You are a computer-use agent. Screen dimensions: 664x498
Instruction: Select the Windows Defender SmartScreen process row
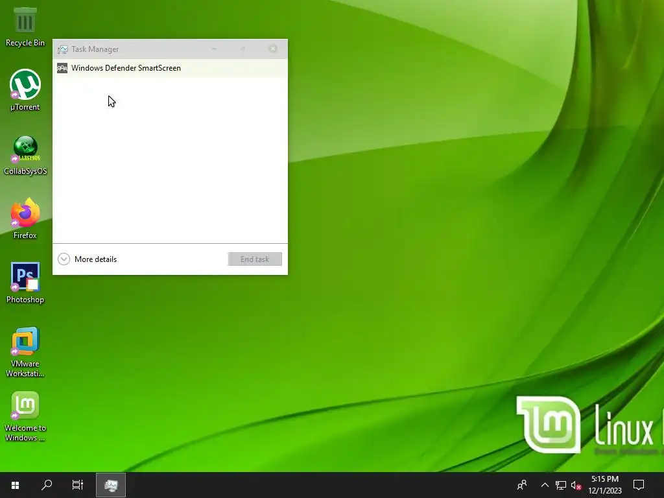click(170, 68)
